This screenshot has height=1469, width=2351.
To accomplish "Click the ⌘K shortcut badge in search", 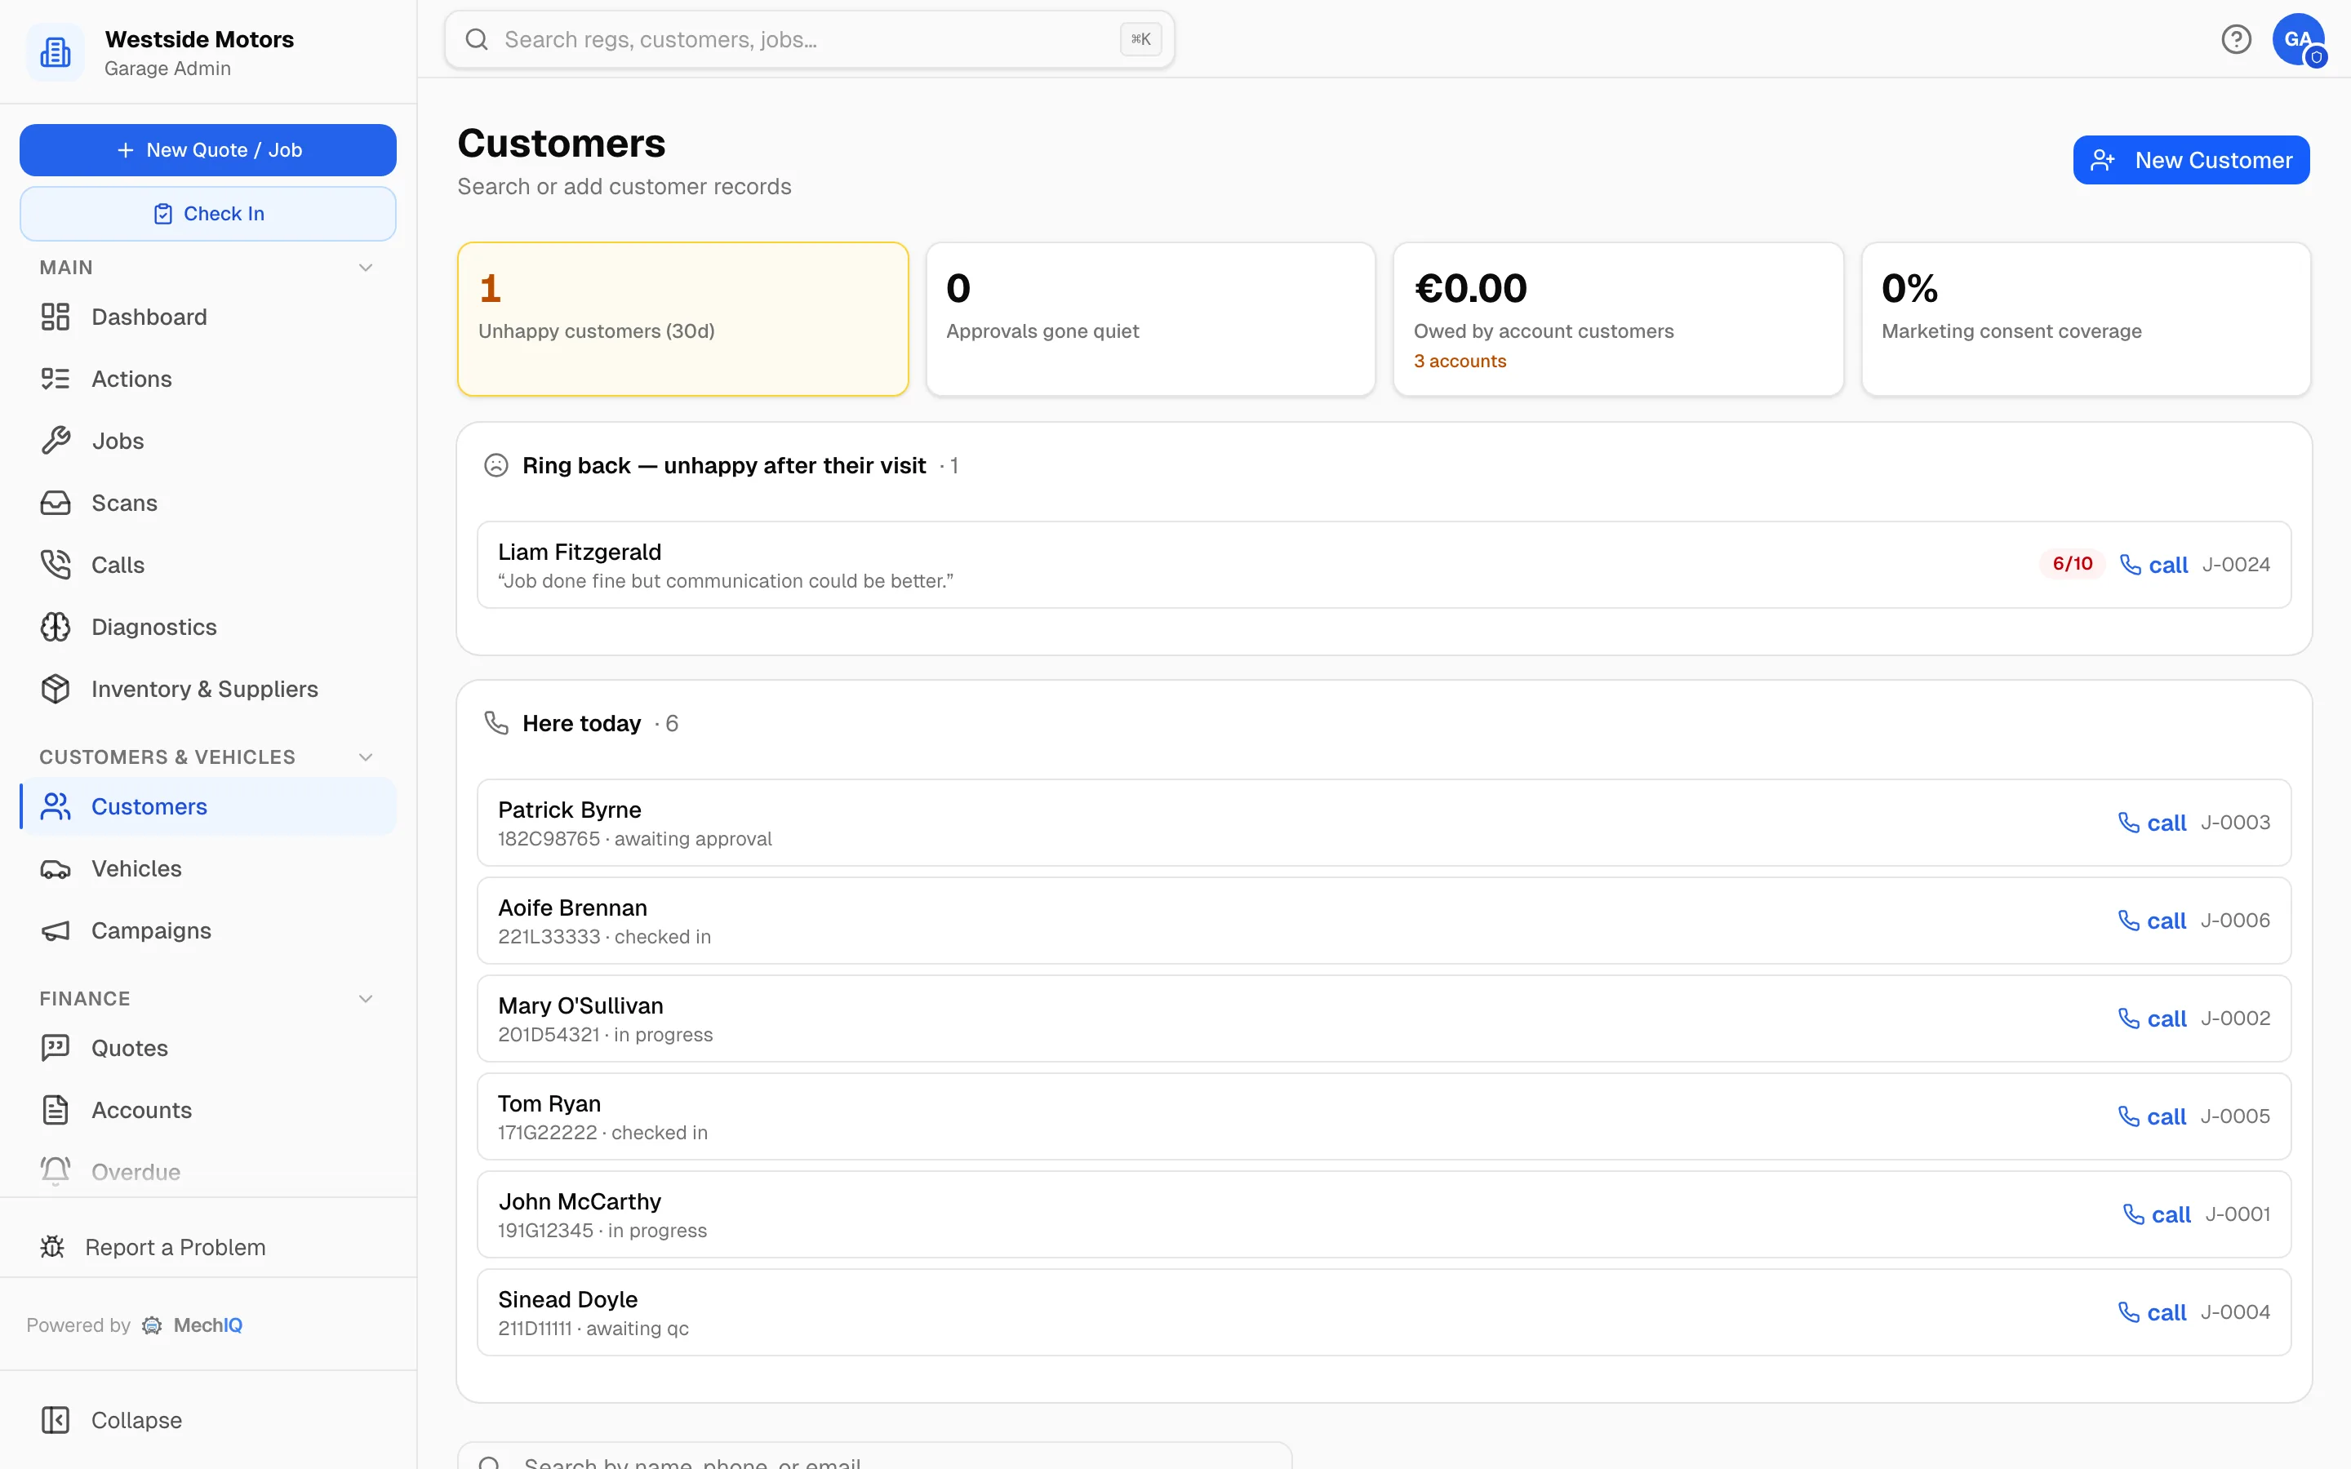I will [1140, 39].
